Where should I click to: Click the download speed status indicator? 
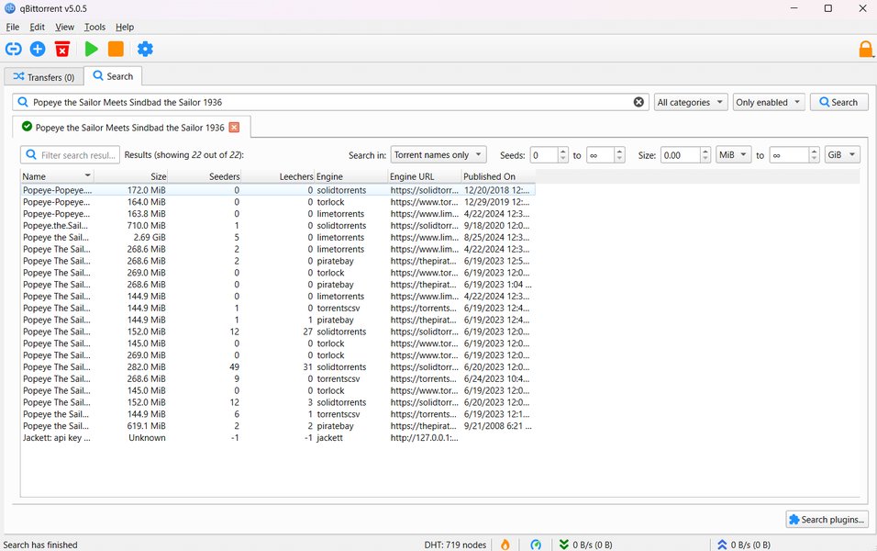[x=585, y=545]
